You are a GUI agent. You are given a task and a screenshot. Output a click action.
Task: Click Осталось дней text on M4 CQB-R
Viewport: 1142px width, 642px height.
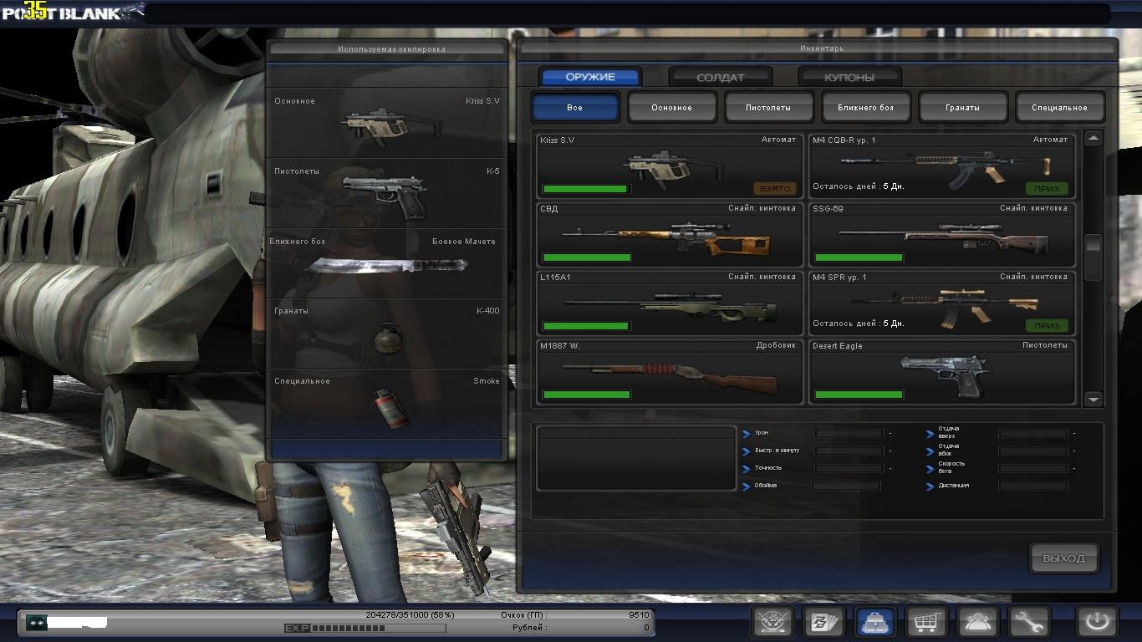[x=859, y=186]
